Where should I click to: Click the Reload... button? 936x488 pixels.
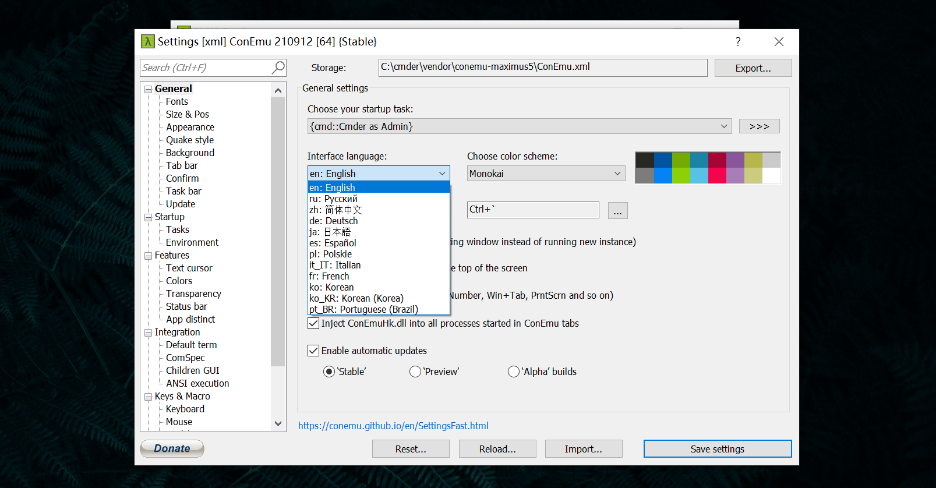coord(497,449)
